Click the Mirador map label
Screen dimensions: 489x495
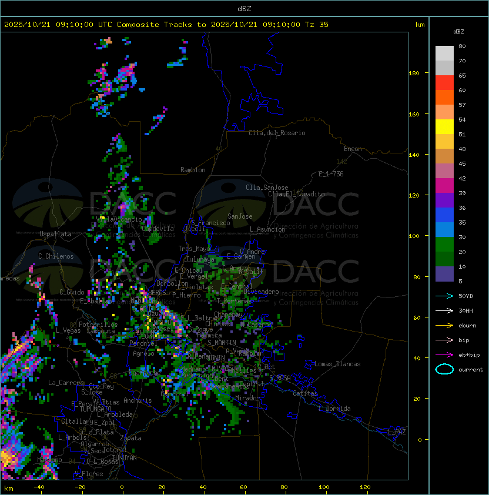[x=248, y=398]
